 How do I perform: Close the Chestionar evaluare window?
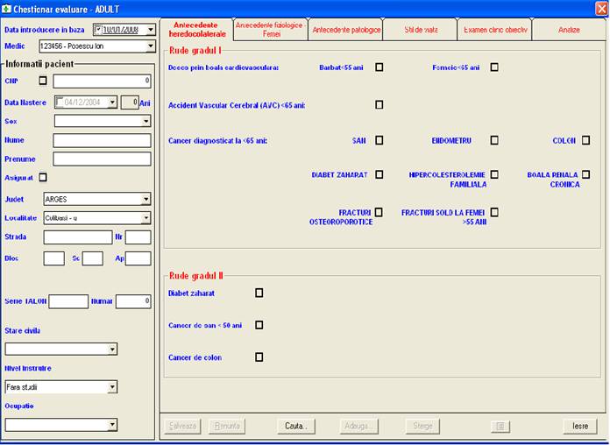pos(601,8)
